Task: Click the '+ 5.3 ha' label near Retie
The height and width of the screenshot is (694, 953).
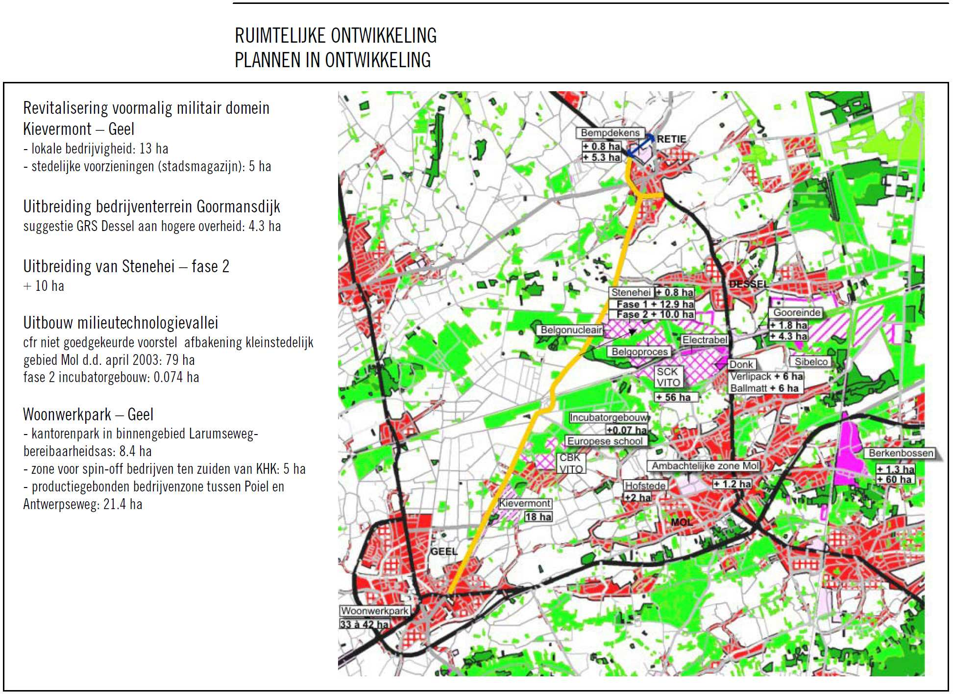Action: point(602,157)
